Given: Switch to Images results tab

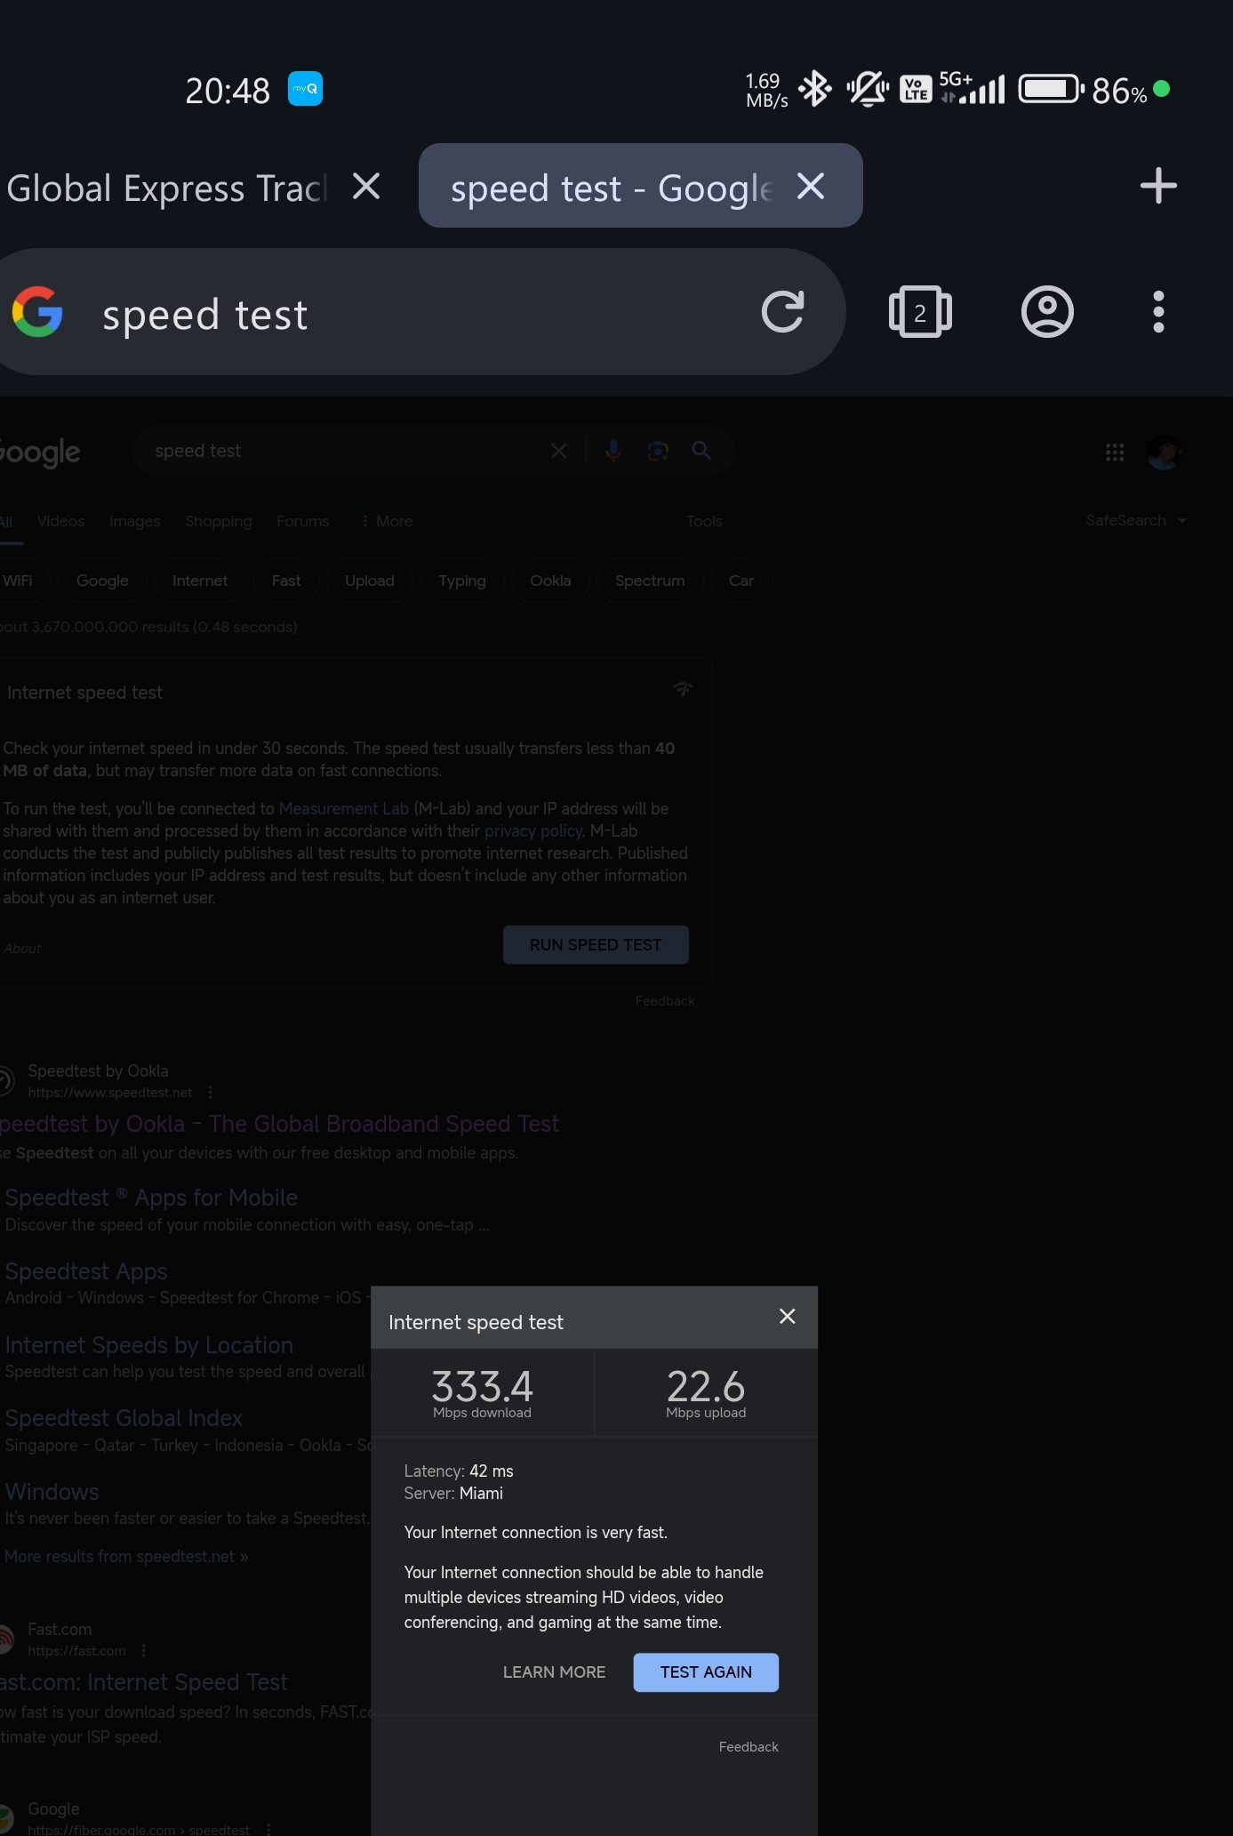Looking at the screenshot, I should [135, 521].
